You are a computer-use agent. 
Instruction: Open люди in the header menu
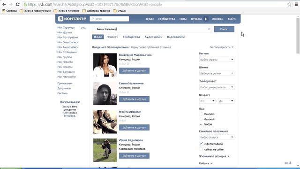[150, 19]
